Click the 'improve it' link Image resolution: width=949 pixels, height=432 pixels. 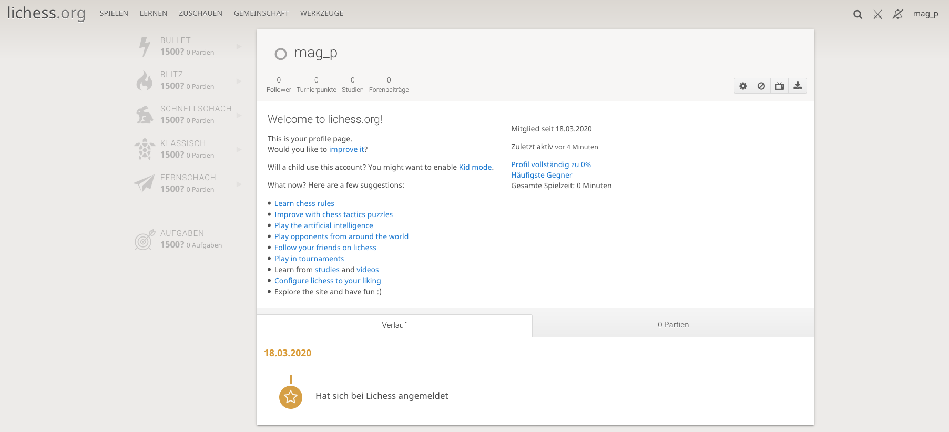click(x=346, y=149)
